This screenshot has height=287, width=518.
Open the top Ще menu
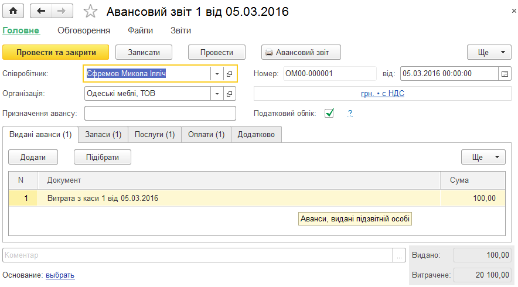(x=489, y=52)
